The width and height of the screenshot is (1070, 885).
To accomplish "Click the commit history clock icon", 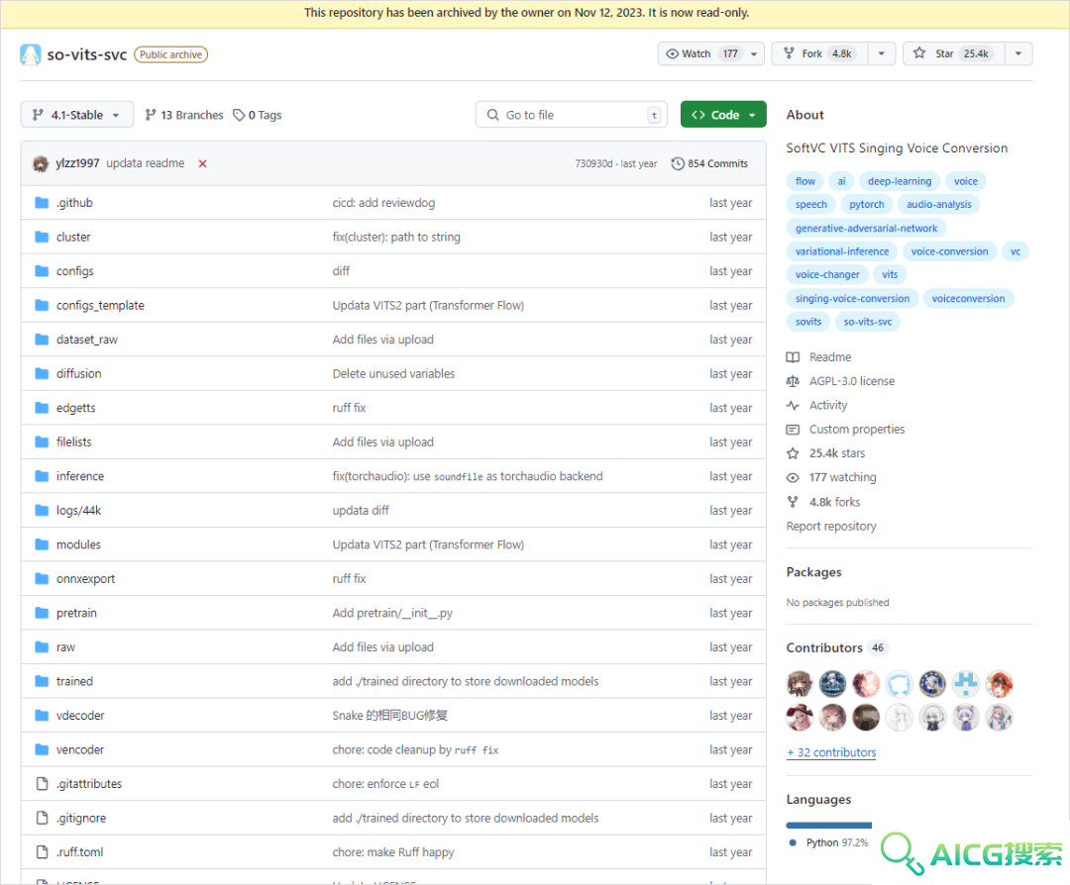I will (x=678, y=163).
